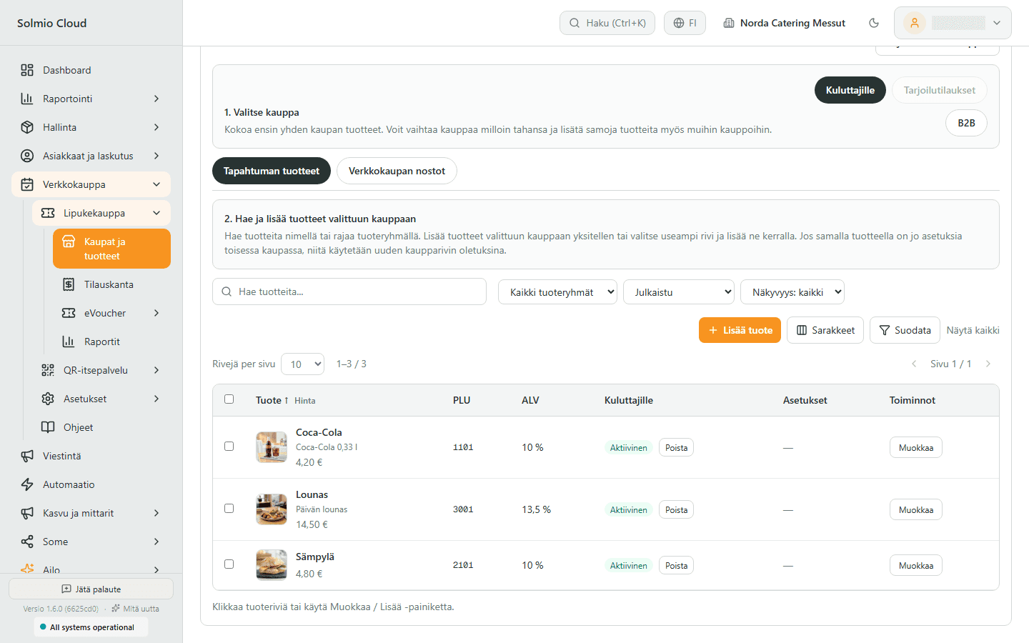Viewport: 1029px width, 643px height.
Task: Click the QR-itsepalvelu QR code icon
Action: point(48,370)
